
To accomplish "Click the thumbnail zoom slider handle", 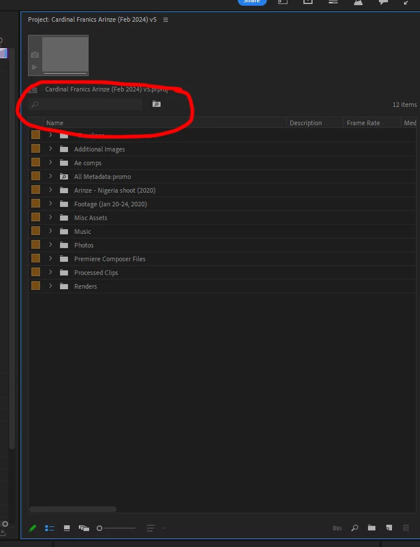I will (x=99, y=528).
